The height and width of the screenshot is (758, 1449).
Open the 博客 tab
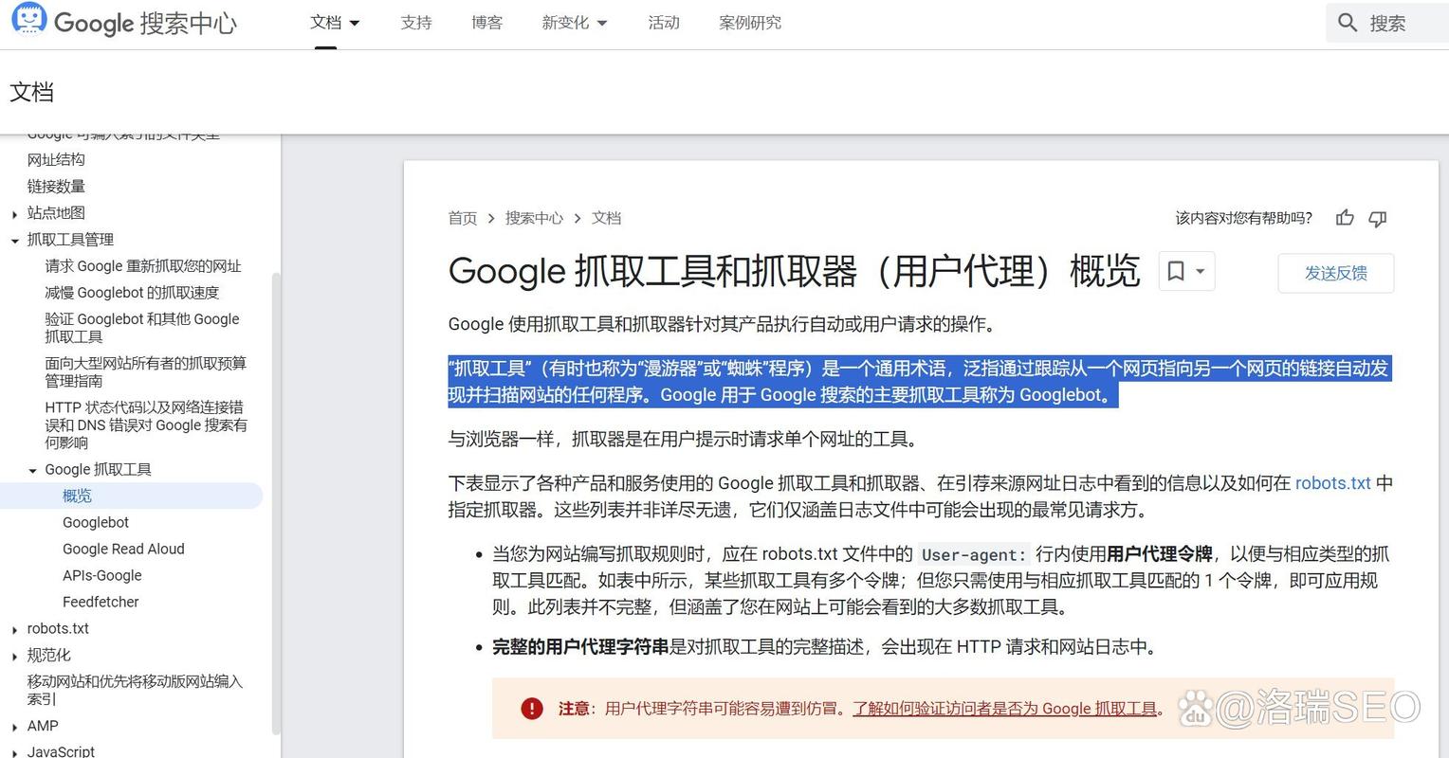(487, 23)
